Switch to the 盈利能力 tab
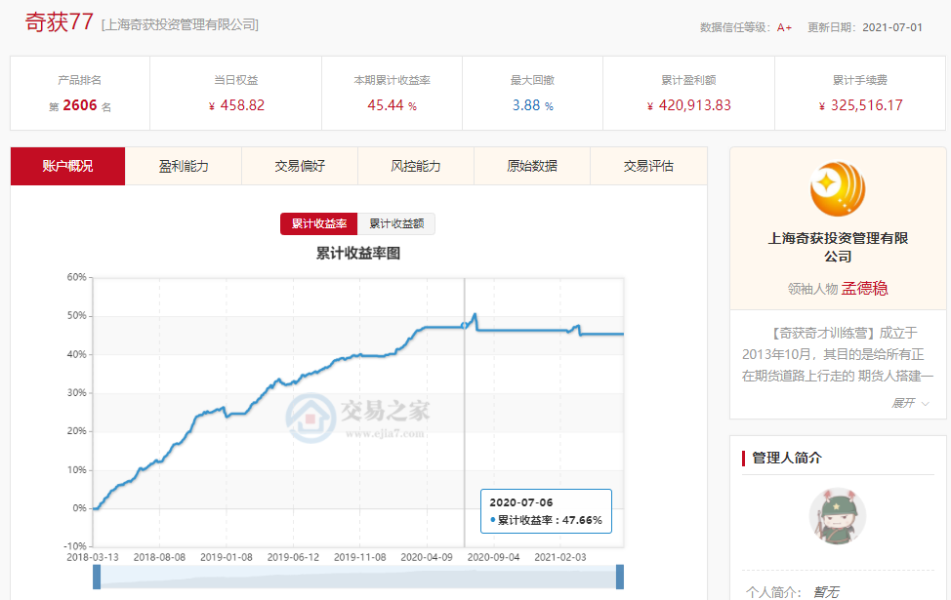Viewport: 951px width, 600px height. coord(184,166)
